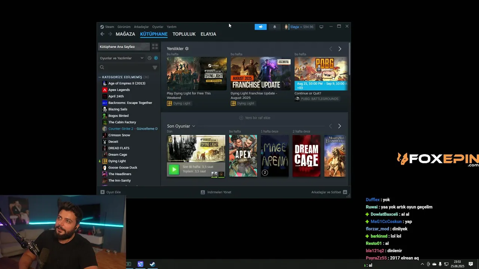Switch to the TOPLULUK tab
479x269 pixels.
(184, 34)
